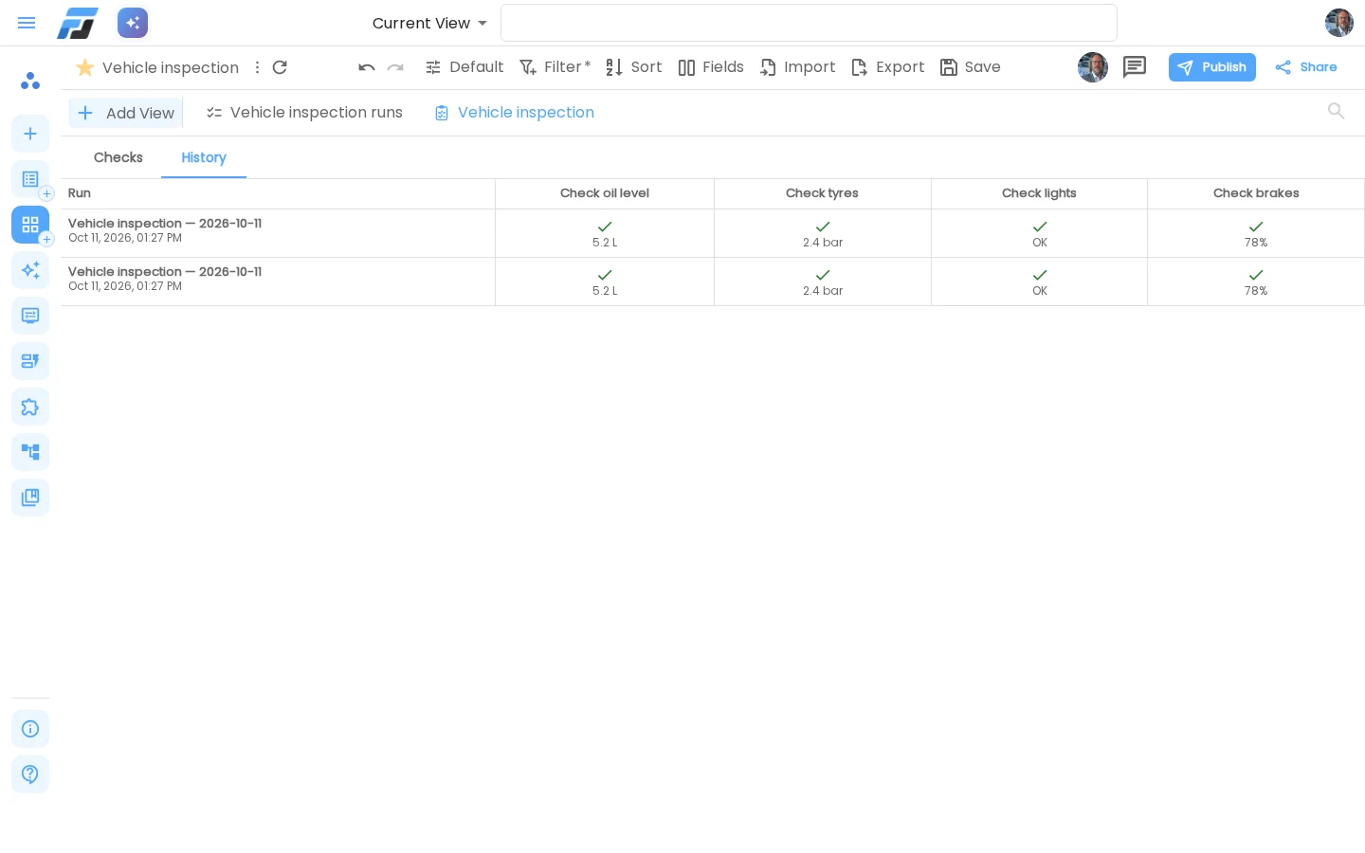Click the Share button
Image resolution: width=1365 pixels, height=853 pixels.
click(x=1306, y=67)
